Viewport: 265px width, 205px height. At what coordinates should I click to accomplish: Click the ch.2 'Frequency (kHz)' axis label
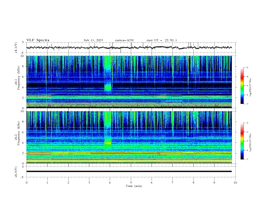tap(19, 133)
